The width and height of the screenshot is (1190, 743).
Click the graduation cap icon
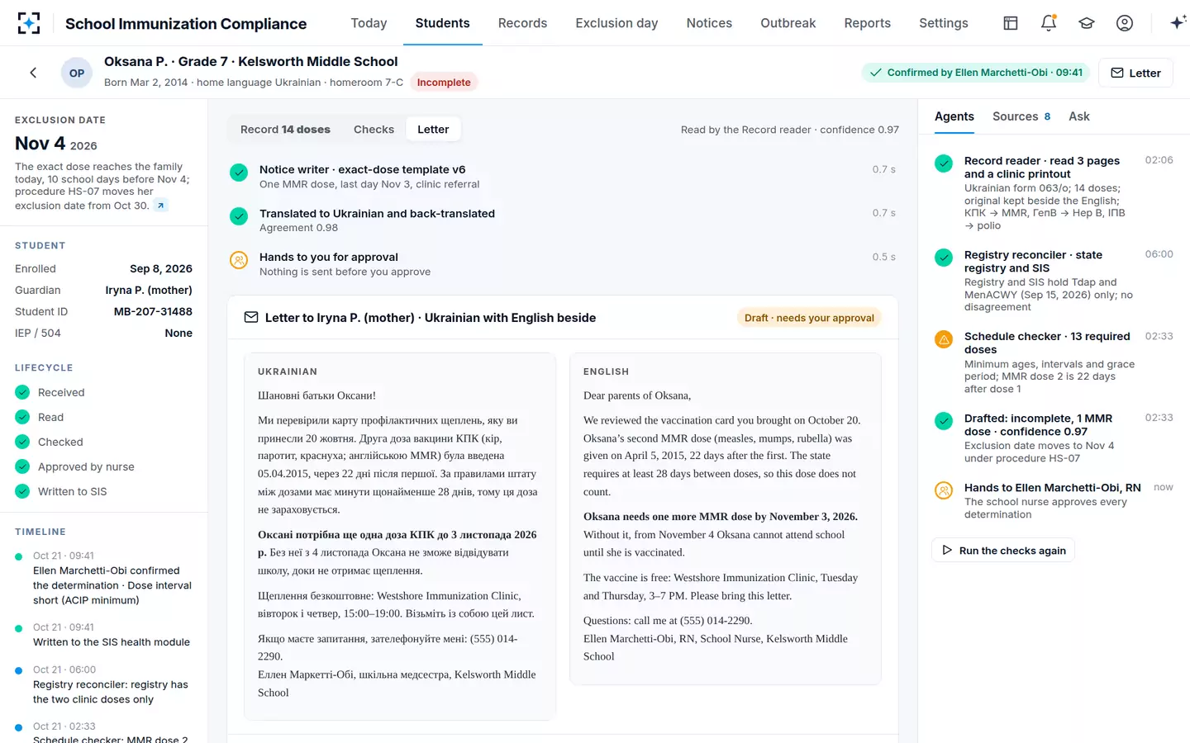tap(1087, 23)
